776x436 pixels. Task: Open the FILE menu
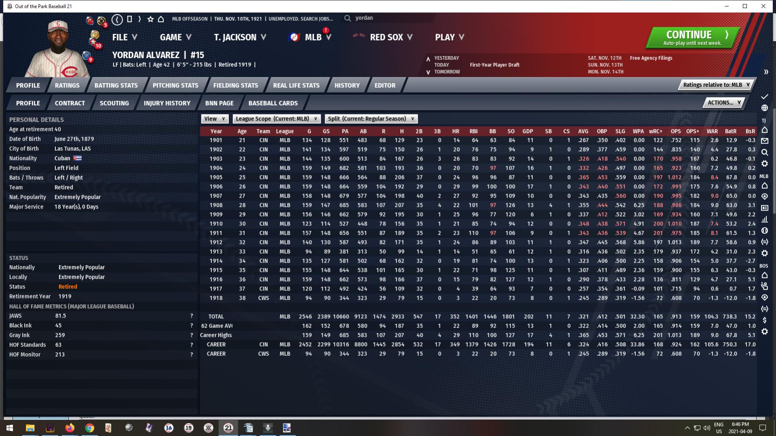point(125,37)
